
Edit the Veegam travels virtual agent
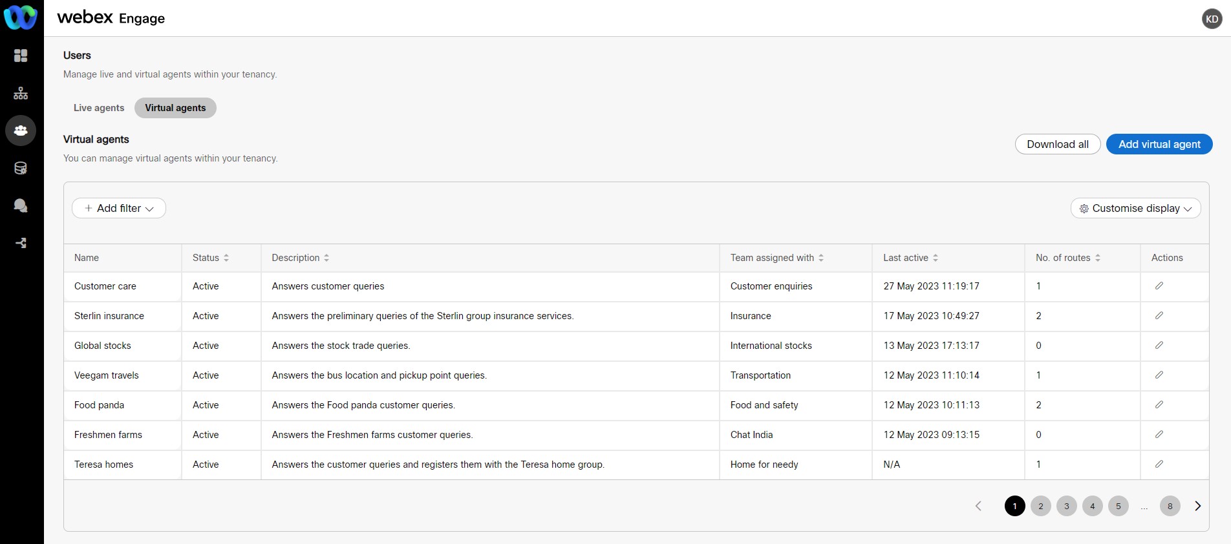coord(1159,375)
